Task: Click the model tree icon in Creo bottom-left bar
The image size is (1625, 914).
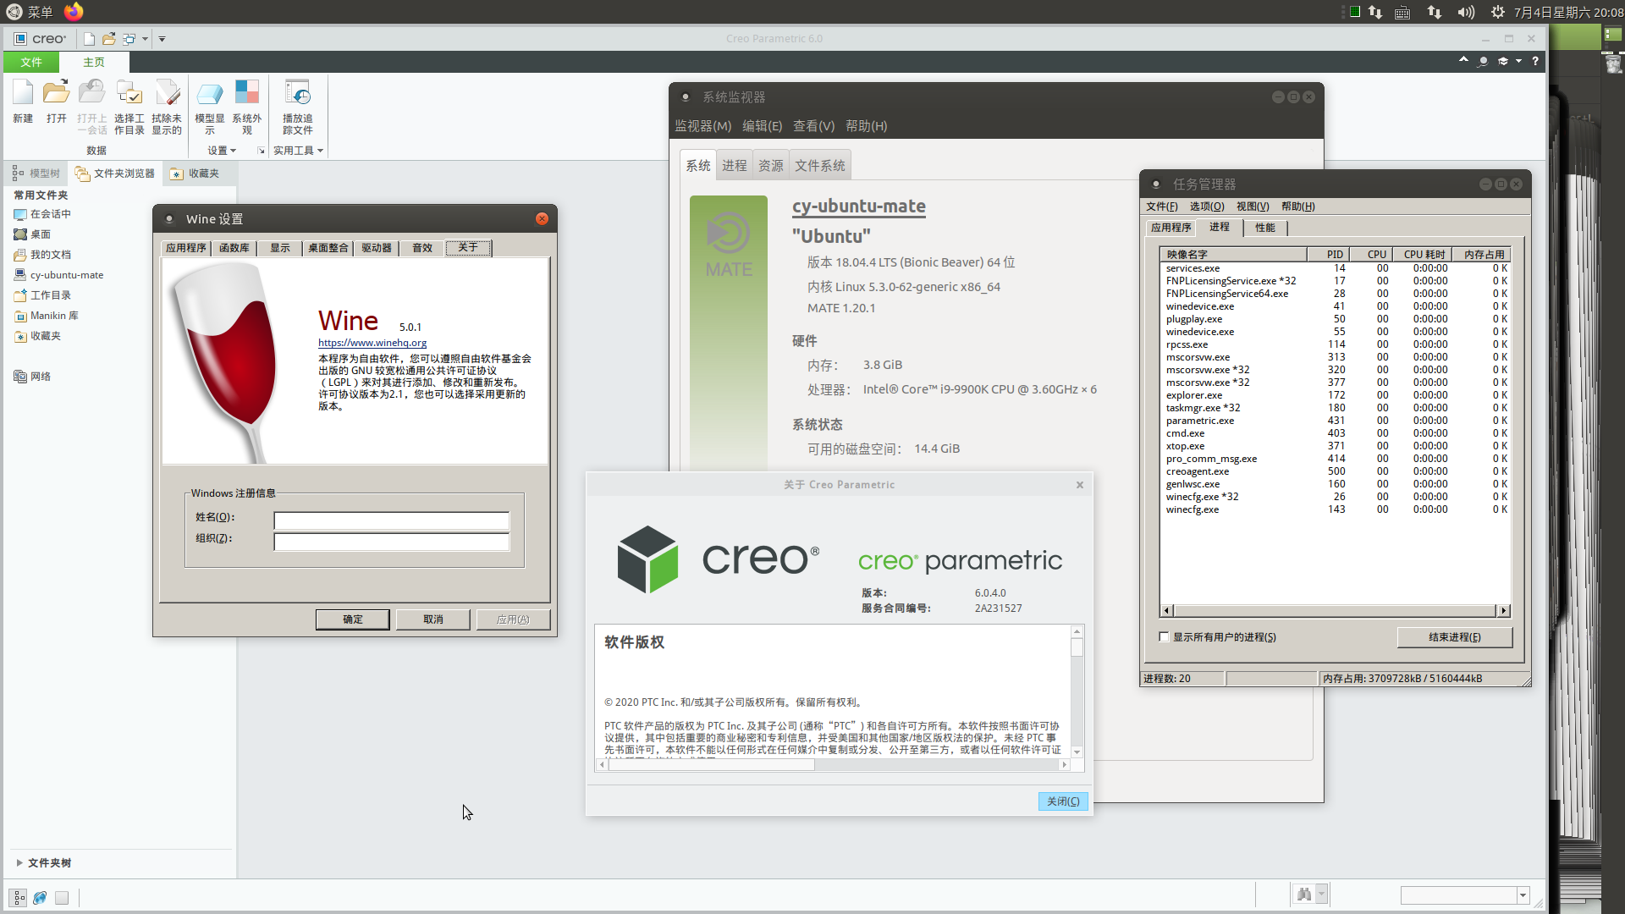Action: [x=19, y=898]
